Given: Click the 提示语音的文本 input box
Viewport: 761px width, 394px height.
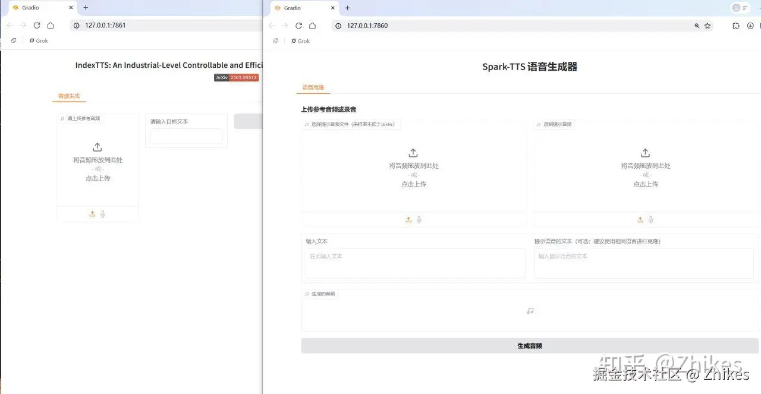Looking at the screenshot, I should point(644,263).
